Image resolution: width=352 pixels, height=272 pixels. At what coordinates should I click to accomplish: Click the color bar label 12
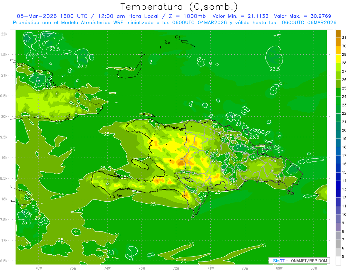tap(344, 198)
